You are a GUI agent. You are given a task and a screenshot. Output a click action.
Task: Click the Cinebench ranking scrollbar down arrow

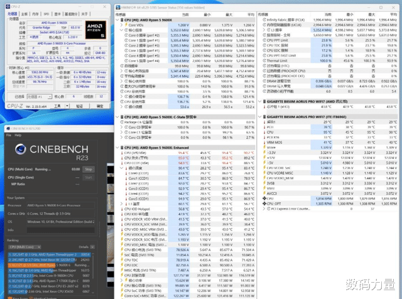point(93,292)
